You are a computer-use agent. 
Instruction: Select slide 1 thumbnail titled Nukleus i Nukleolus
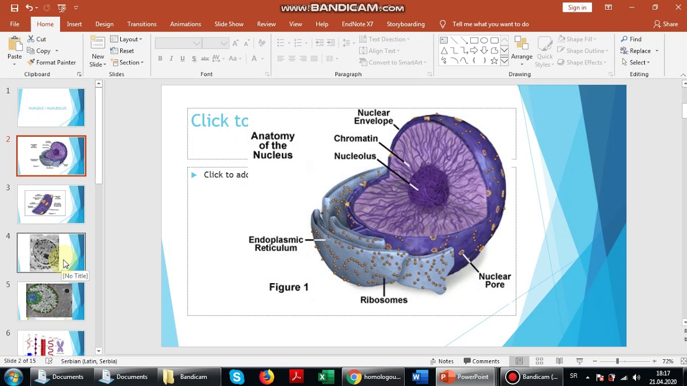click(x=51, y=107)
